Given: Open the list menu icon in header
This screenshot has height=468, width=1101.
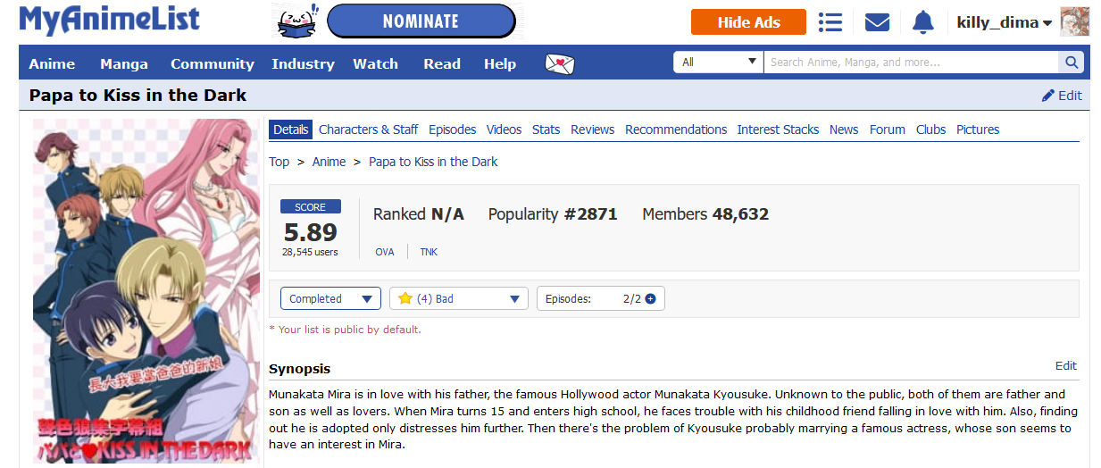Looking at the screenshot, I should coord(830,22).
